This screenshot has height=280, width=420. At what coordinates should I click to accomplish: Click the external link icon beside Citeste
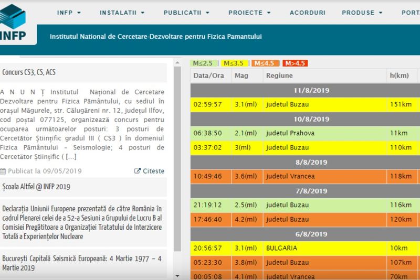point(138,171)
